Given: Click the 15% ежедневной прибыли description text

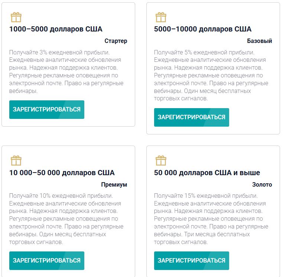Looking at the screenshot, I should (211, 219).
